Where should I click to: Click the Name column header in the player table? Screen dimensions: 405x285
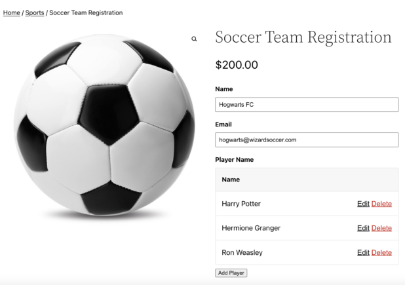[231, 180]
